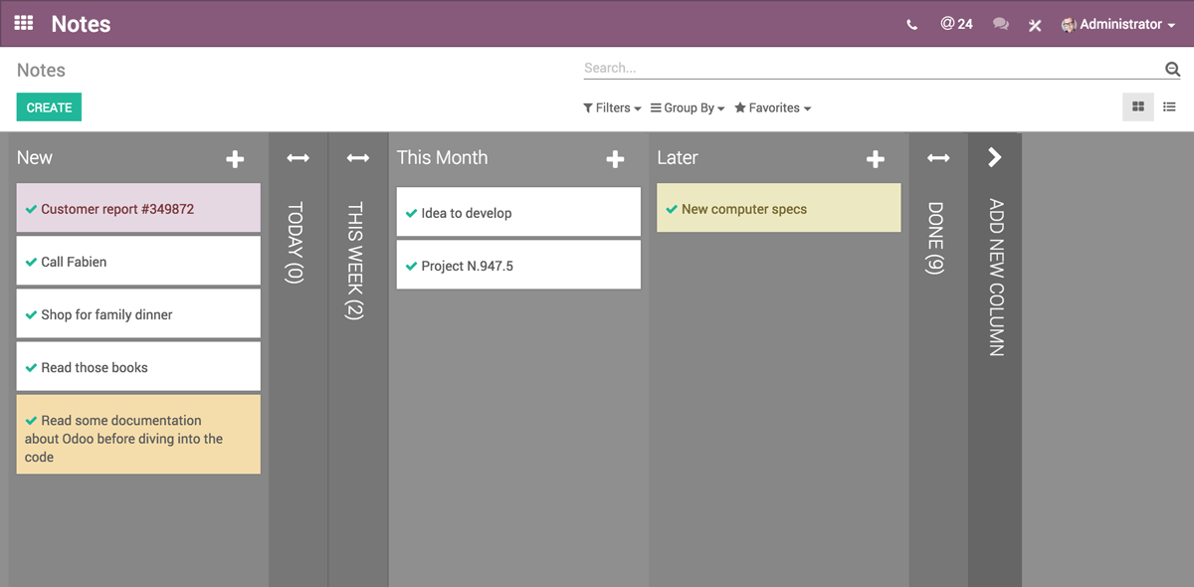Open the Read those books note
This screenshot has height=587, width=1194.
[138, 367]
